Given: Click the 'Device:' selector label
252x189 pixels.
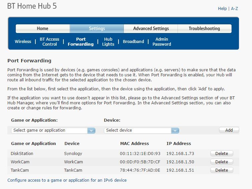Looking at the screenshot, I should pyautogui.click(x=112, y=120).
